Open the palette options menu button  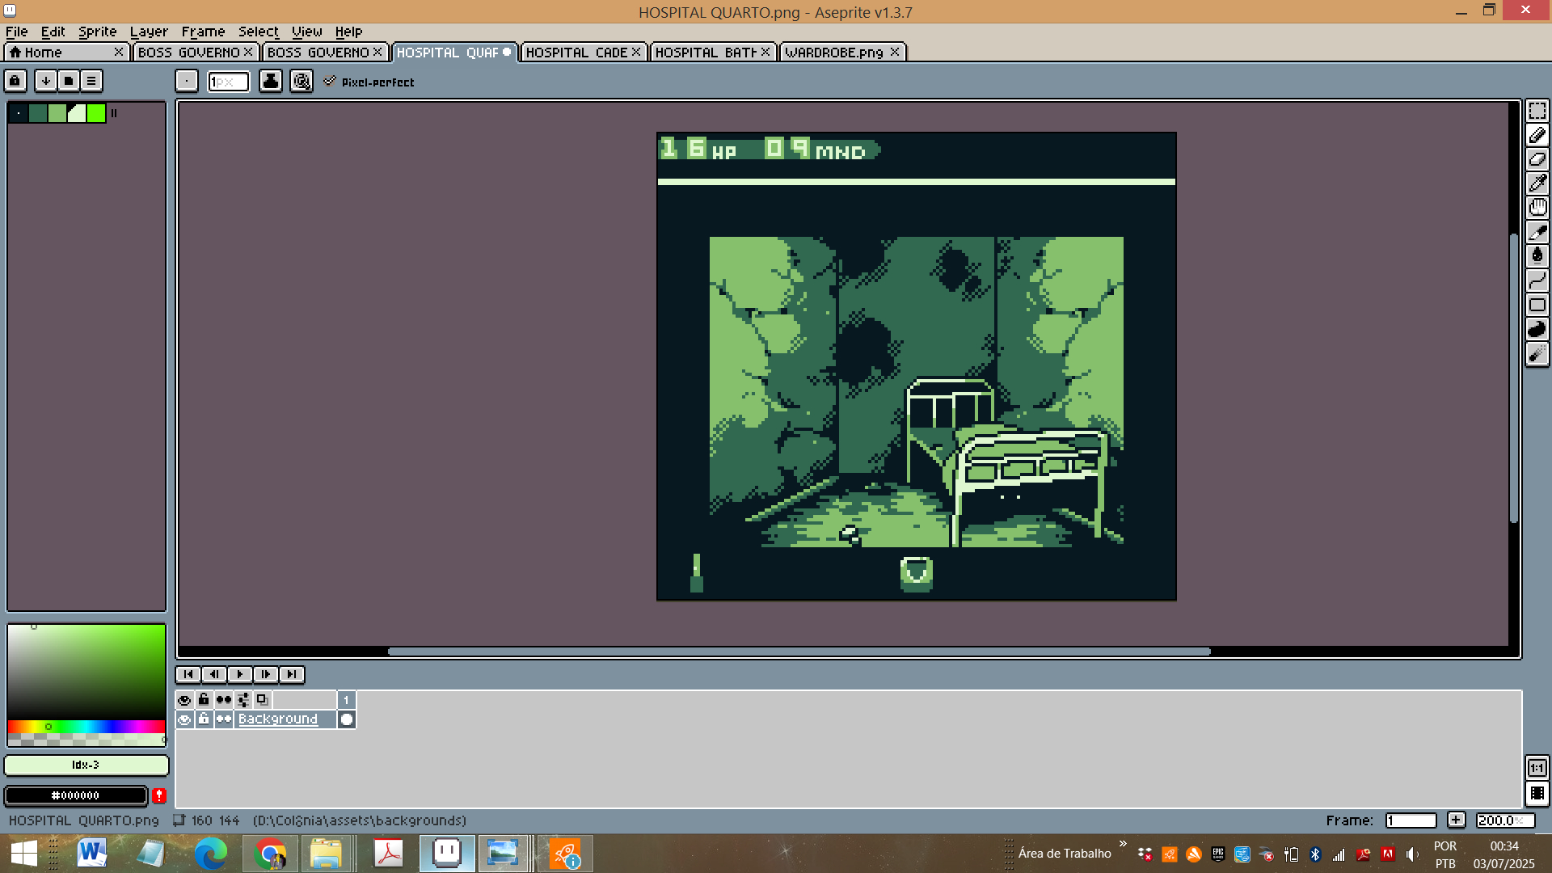coord(91,81)
